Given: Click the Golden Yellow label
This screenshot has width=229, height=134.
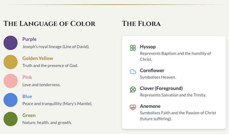Looking at the screenshot, I should click(38, 58).
